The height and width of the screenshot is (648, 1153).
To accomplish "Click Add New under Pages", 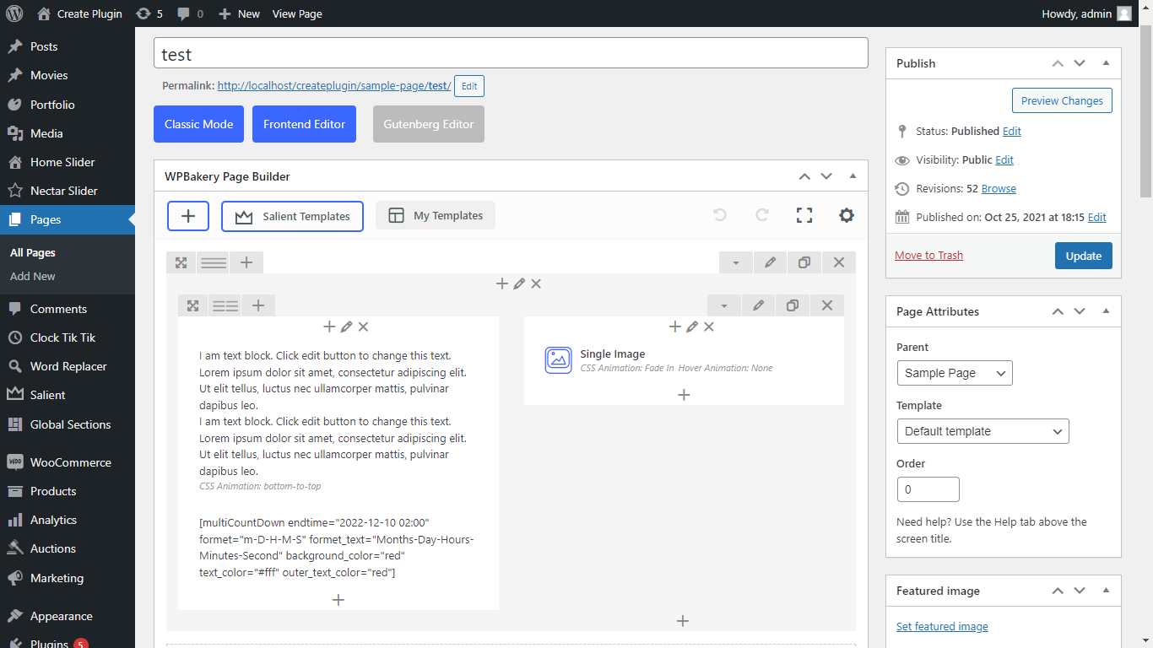I will click(33, 276).
